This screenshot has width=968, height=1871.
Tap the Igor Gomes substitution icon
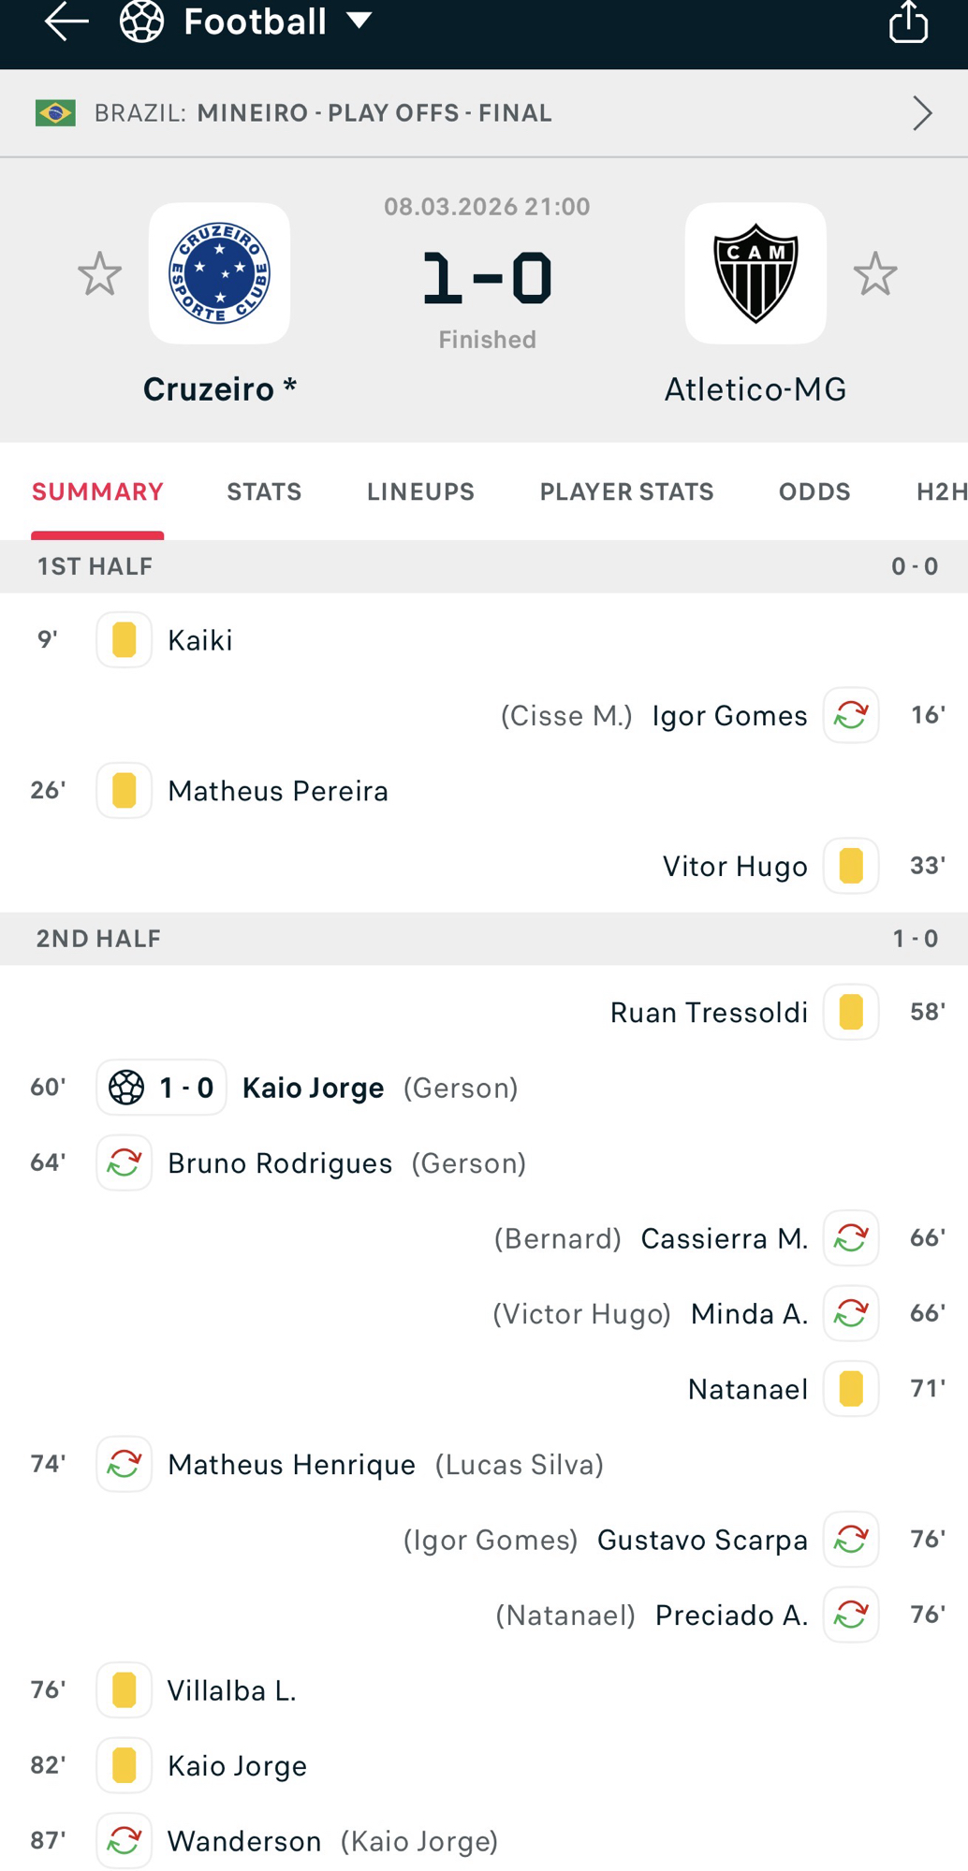pos(851,716)
